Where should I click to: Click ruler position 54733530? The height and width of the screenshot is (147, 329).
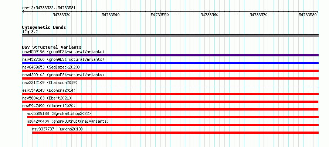click(x=61, y=15)
